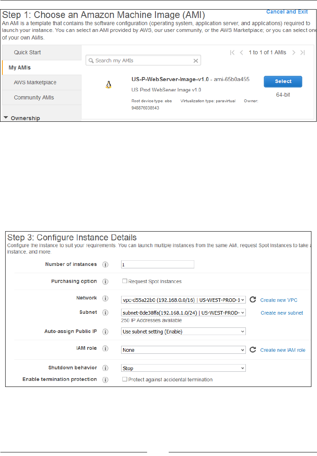Open the Shutdown behavior dropdown
This screenshot has width=317, height=456.
(183, 368)
